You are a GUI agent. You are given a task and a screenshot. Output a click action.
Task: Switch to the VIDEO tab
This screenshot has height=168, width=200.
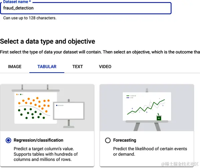(105, 67)
